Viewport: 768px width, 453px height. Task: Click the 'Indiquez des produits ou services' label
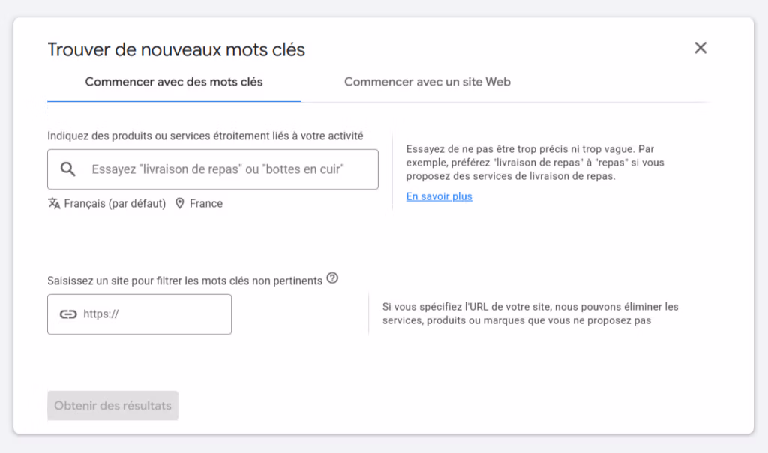pyautogui.click(x=205, y=136)
